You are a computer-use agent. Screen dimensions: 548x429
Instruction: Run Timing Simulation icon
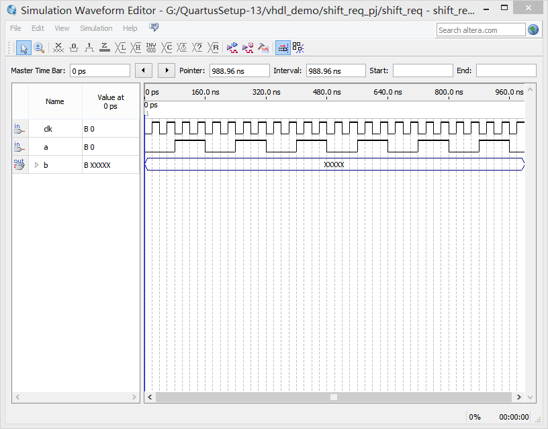coord(248,48)
